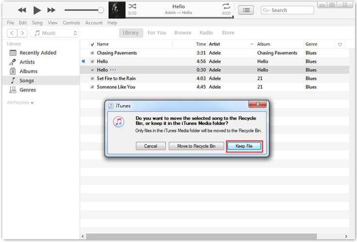Viewport: 357px width, 242px height.
Task: Expand the All Playlists section
Action: coord(20,103)
